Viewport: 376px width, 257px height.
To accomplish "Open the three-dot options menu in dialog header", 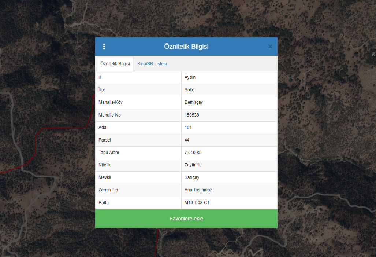I will click(104, 47).
